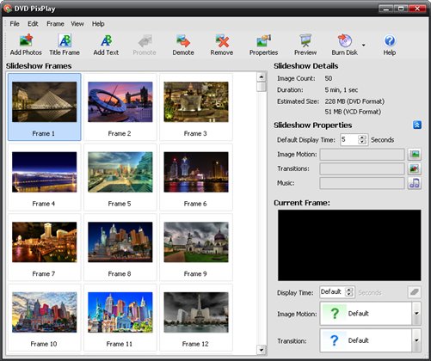Open the frame Transition dropdown
The height and width of the screenshot is (361, 431).
416,340
